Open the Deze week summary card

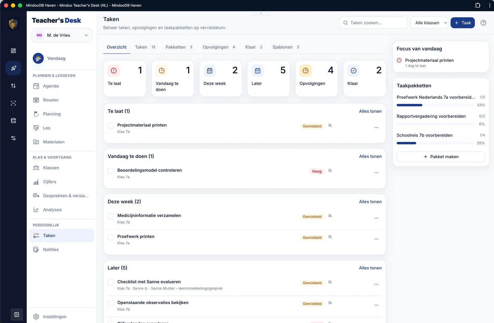click(x=221, y=79)
